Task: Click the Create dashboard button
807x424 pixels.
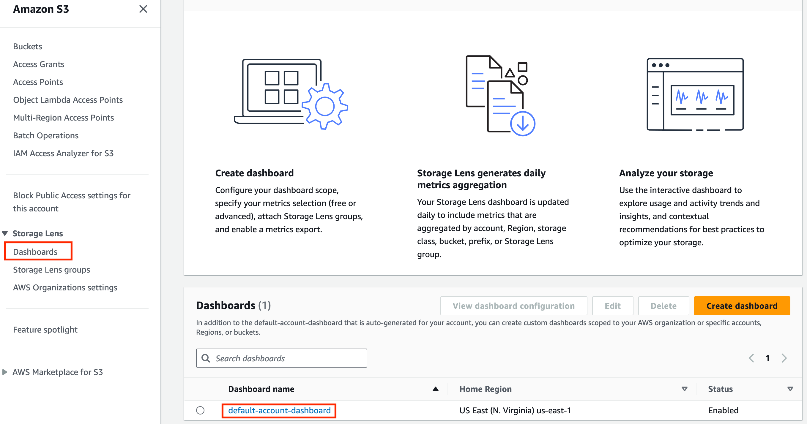Action: pos(742,306)
